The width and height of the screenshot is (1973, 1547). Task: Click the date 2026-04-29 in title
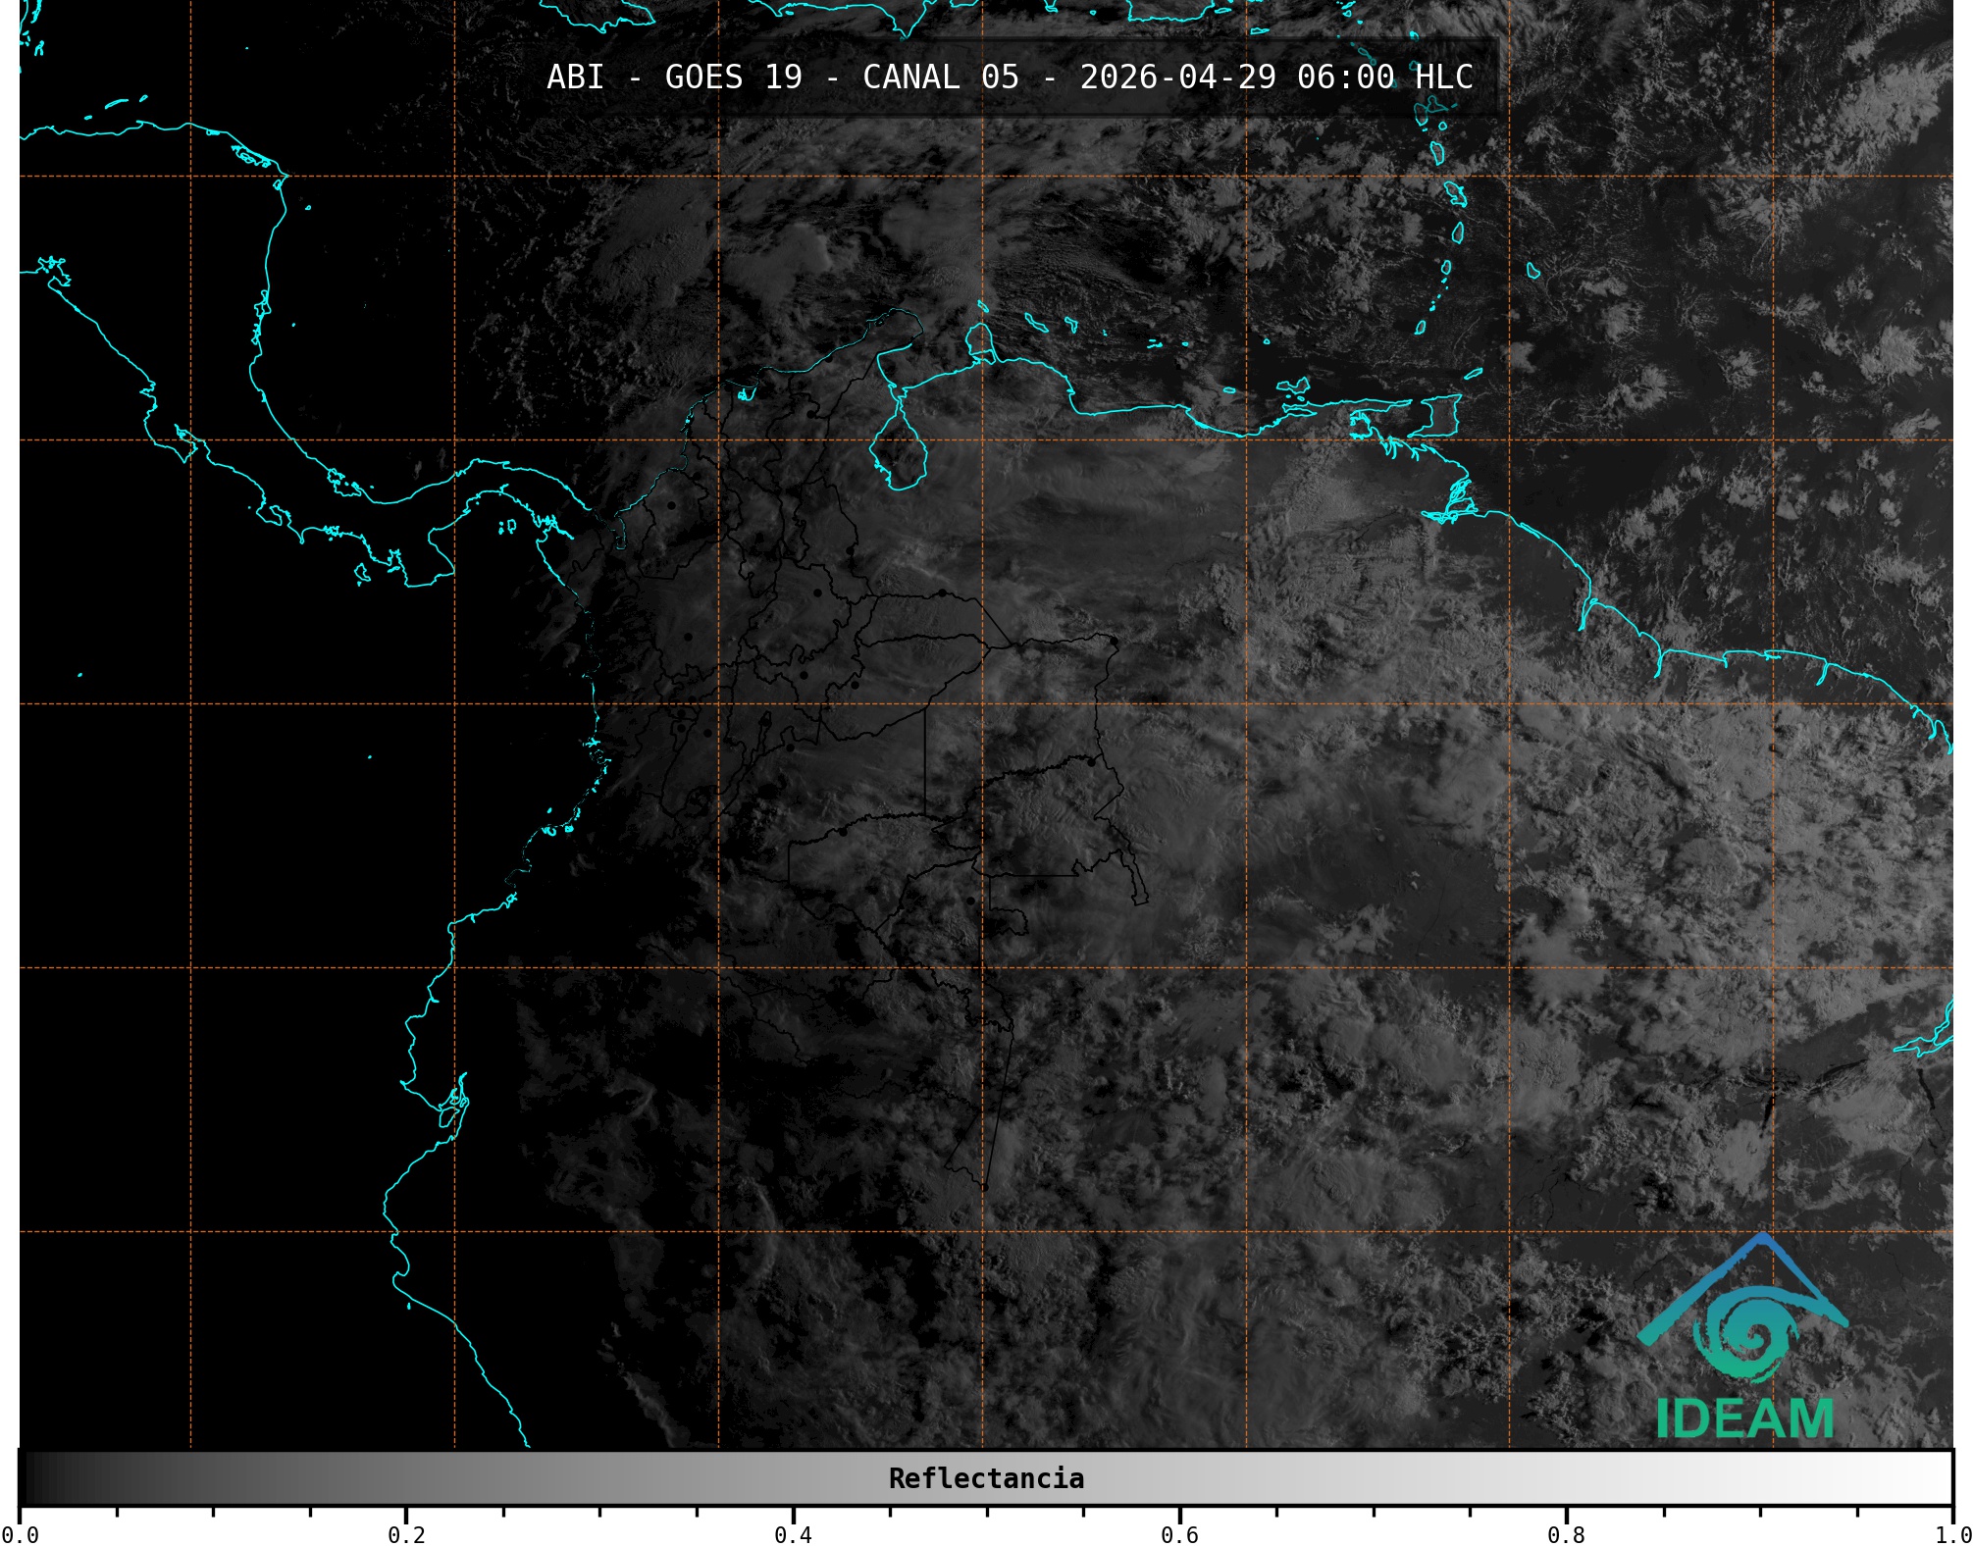click(1177, 77)
